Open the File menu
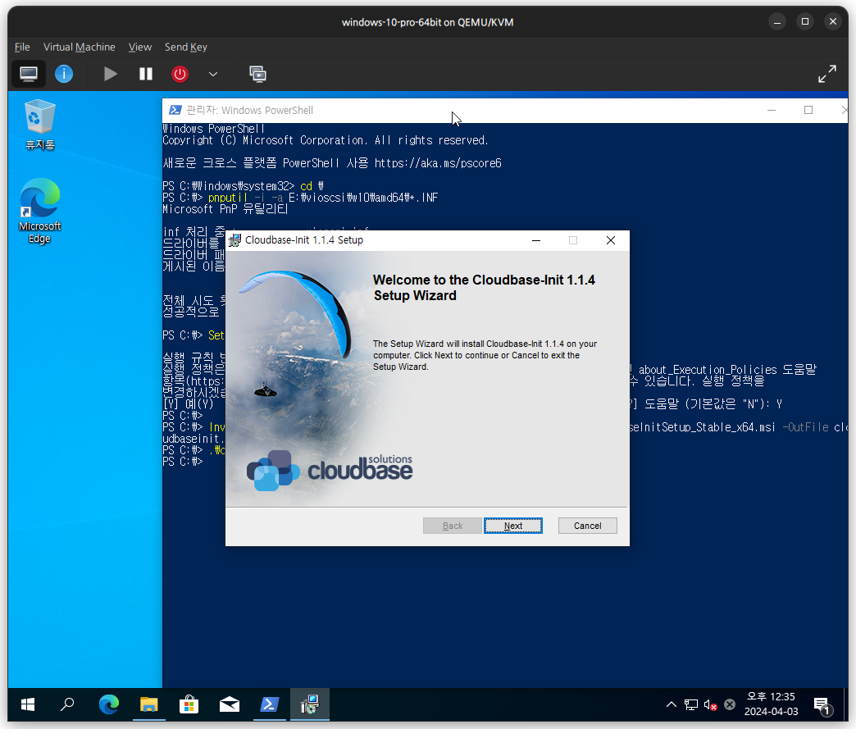 pos(22,47)
